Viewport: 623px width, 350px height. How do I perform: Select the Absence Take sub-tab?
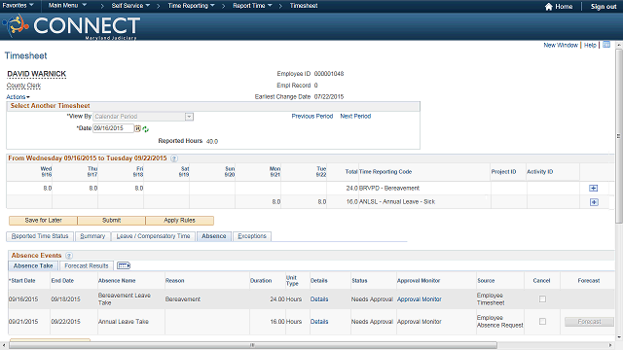coord(33,265)
